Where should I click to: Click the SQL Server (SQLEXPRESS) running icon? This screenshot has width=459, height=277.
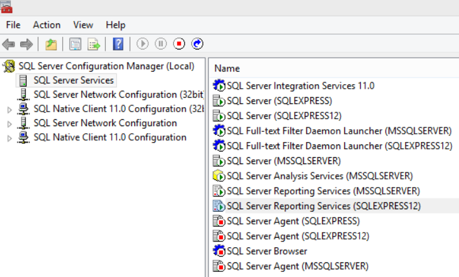click(219, 101)
